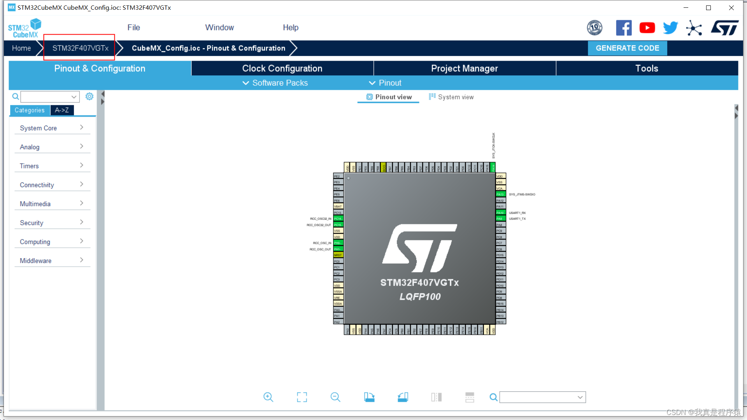Click the horizontal split view icon

tap(470, 397)
